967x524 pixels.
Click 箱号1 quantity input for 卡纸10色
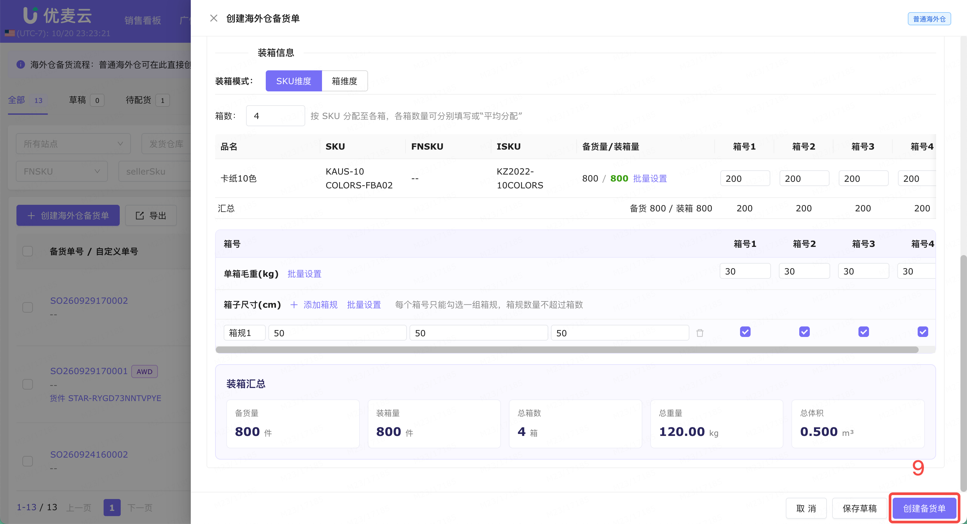(x=745, y=178)
